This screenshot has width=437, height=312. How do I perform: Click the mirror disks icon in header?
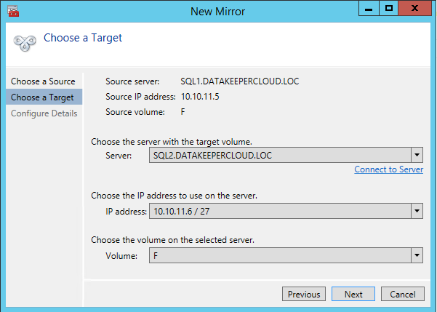click(x=24, y=42)
